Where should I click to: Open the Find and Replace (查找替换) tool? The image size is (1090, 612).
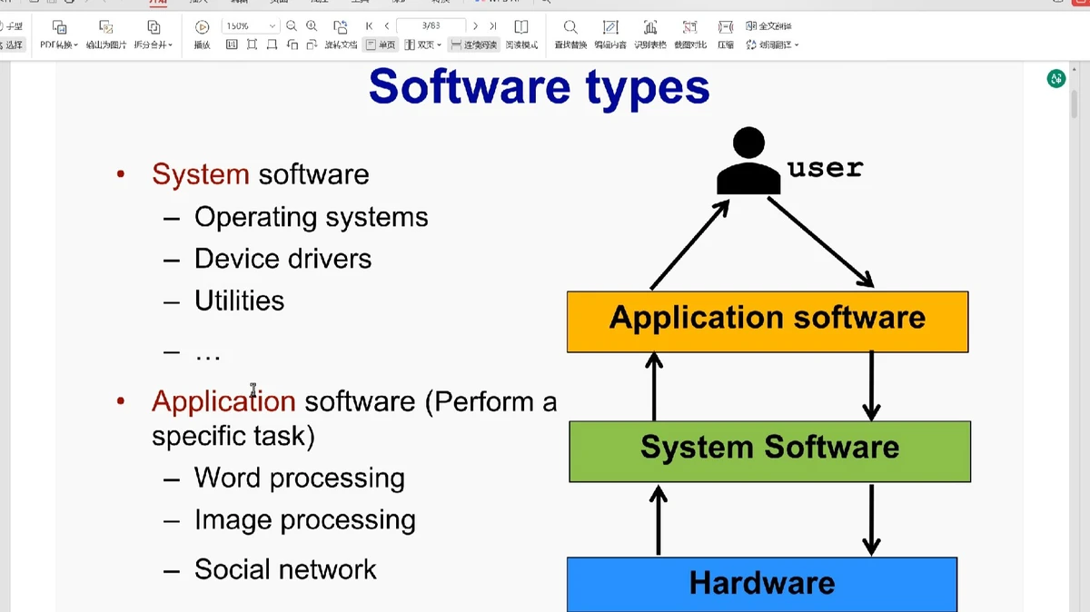[570, 28]
